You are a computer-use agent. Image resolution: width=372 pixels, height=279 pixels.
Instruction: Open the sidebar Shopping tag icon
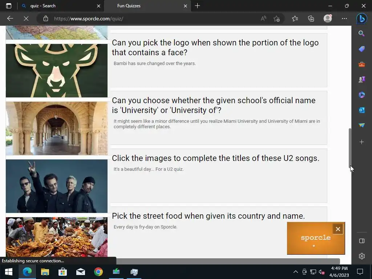[361, 49]
